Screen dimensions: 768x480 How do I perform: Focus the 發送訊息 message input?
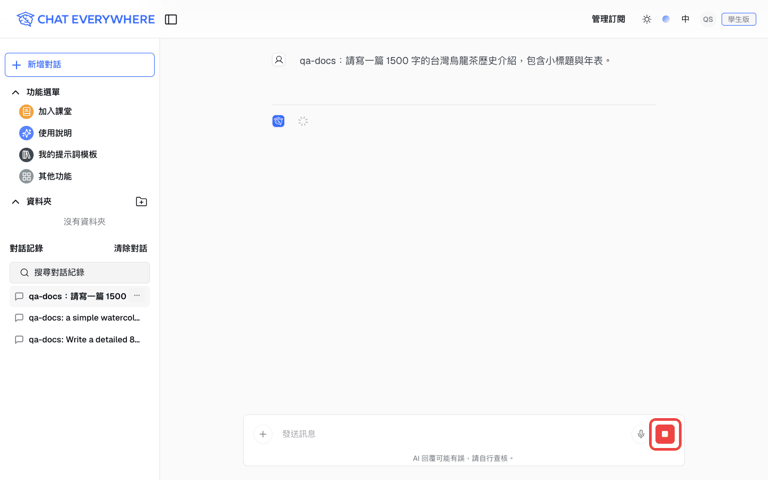(453, 434)
